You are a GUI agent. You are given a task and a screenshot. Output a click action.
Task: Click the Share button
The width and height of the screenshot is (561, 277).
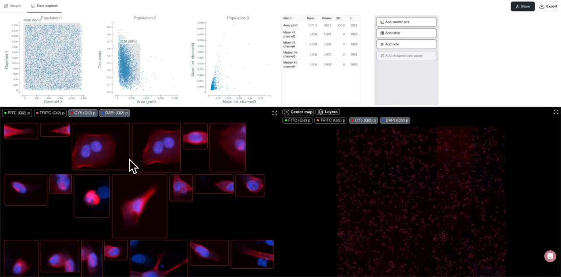point(522,6)
